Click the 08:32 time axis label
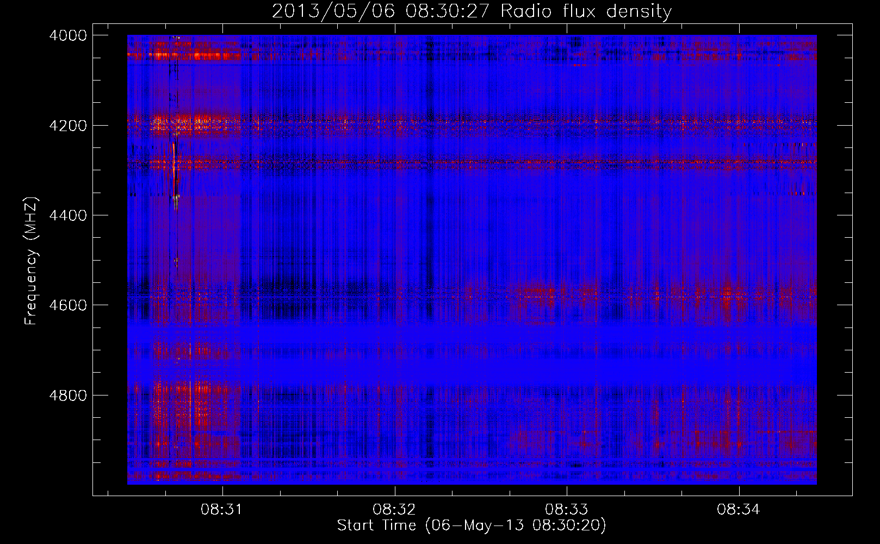Viewport: 880px width, 544px height. coord(394,510)
